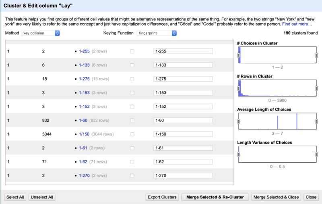Edit the new cell value field showing 1-60

(183, 120)
